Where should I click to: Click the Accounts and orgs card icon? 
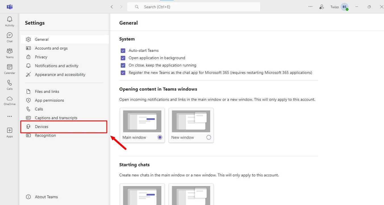28,48
